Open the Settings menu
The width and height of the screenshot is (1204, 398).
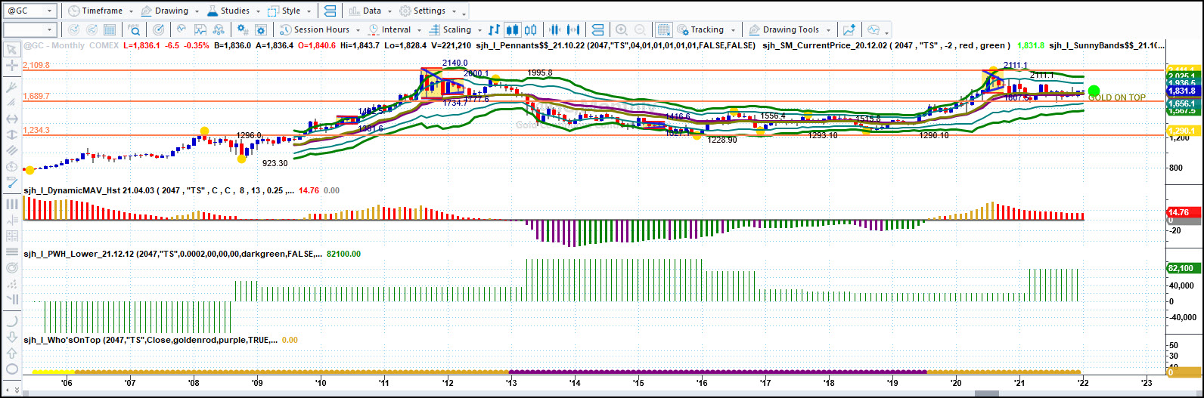[x=429, y=11]
